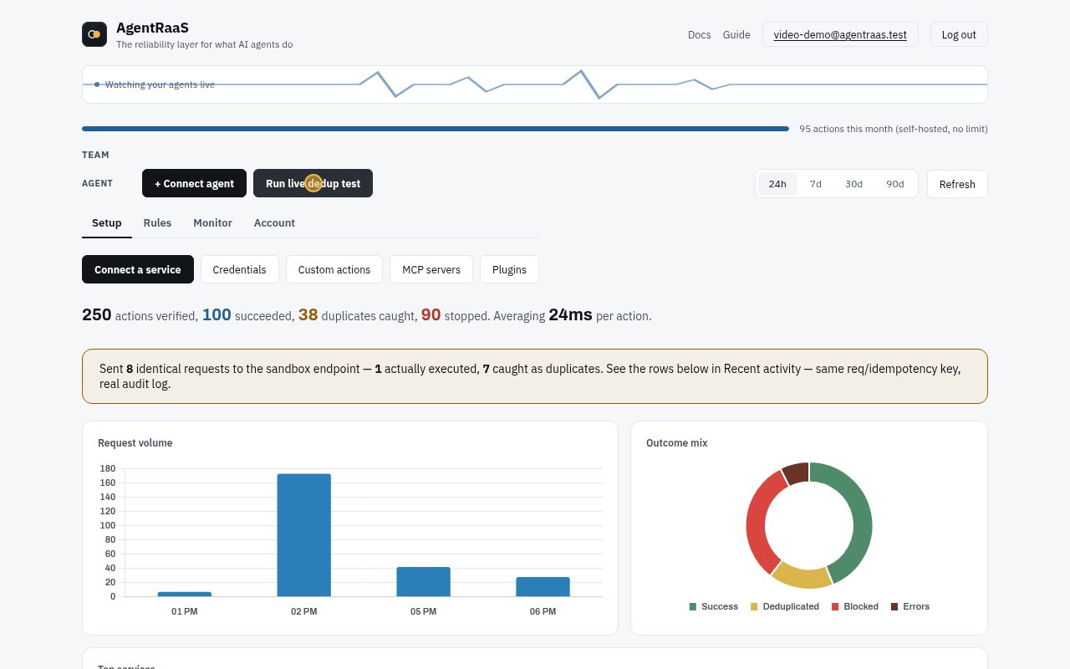Image resolution: width=1070 pixels, height=669 pixels.
Task: Click the yellow Deduplicated legend swatch
Action: 754,606
